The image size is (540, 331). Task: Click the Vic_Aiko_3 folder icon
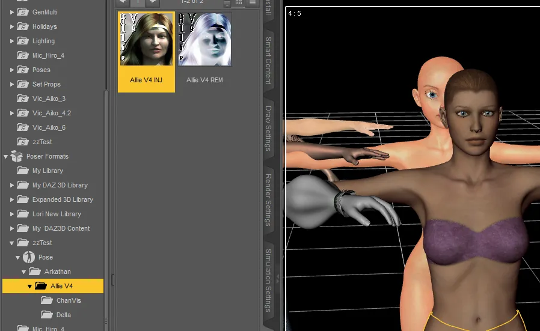[x=23, y=99]
